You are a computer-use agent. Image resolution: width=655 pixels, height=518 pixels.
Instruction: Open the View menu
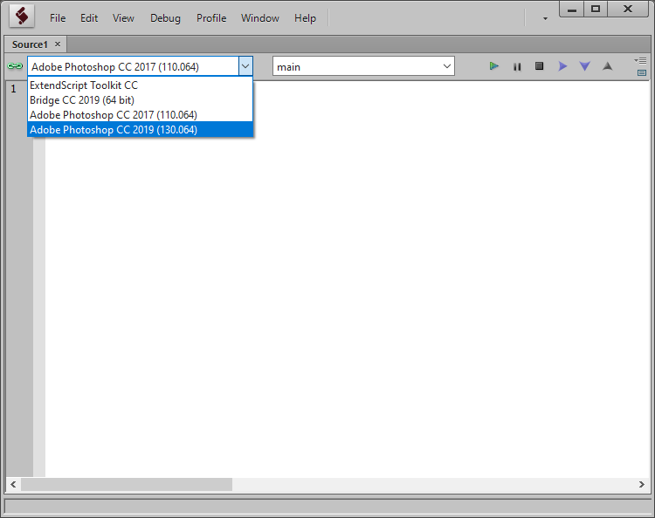click(123, 18)
